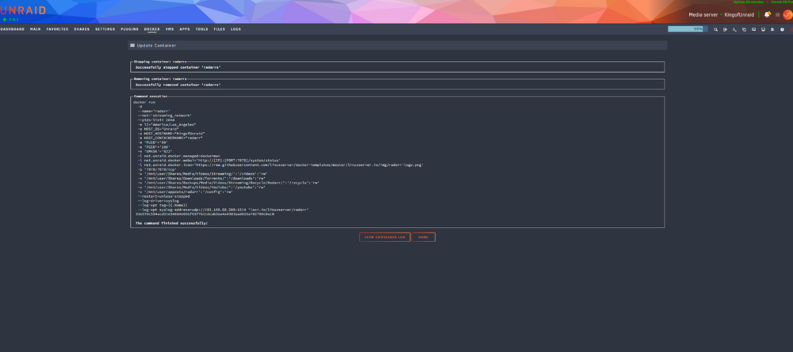
Task: Click the 'docker run' command line
Action: [x=144, y=102]
